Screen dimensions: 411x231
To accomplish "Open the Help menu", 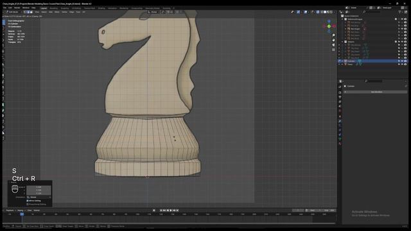I will 33,8.
